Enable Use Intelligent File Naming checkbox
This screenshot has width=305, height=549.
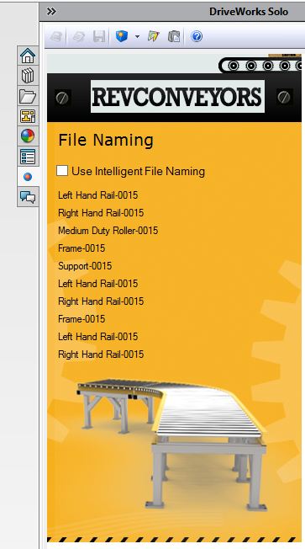[x=62, y=171]
